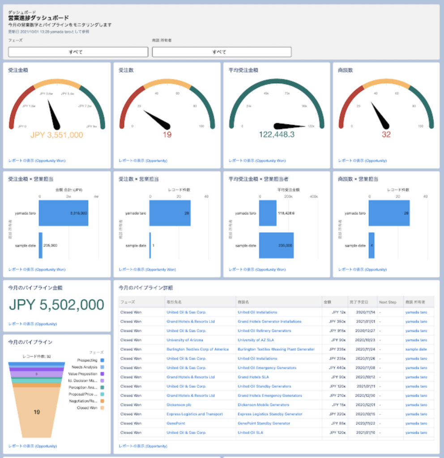Image resolution: width=444 pixels, height=458 pixels.
Task: Sort table by 金額 column header
Action: coord(328,302)
